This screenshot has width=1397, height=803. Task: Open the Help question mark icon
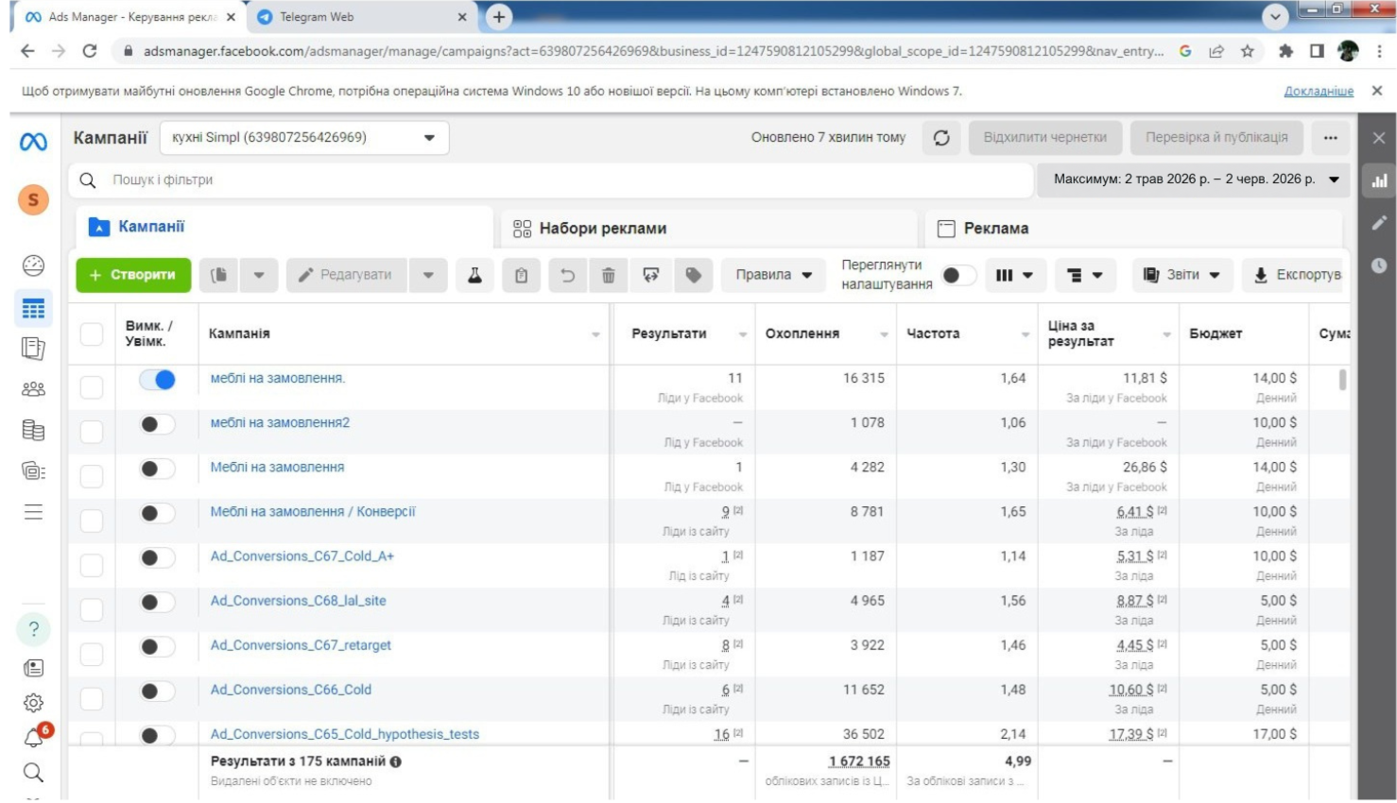click(x=33, y=629)
